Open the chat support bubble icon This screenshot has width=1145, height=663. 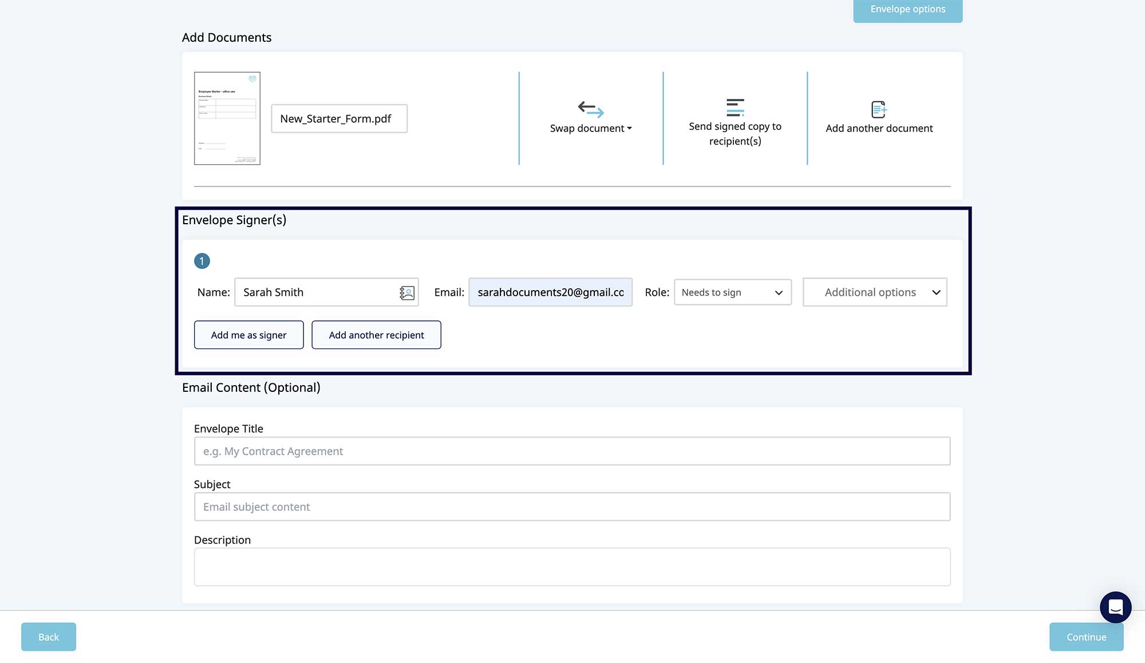coord(1115,607)
